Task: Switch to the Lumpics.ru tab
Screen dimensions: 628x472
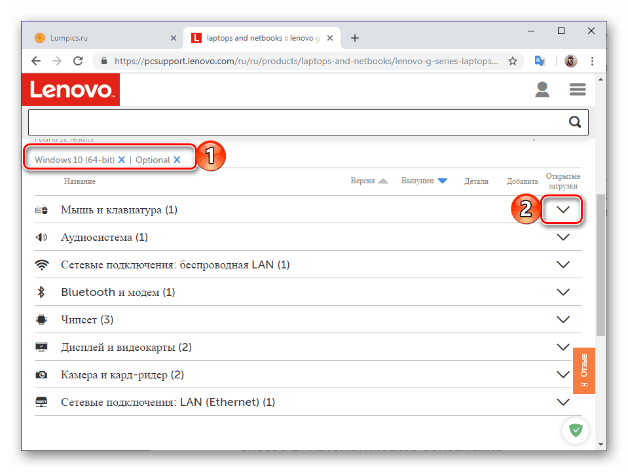Action: [x=105, y=38]
